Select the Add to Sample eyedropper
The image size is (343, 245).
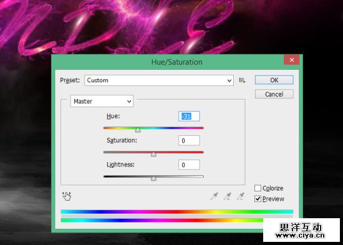pyautogui.click(x=228, y=196)
